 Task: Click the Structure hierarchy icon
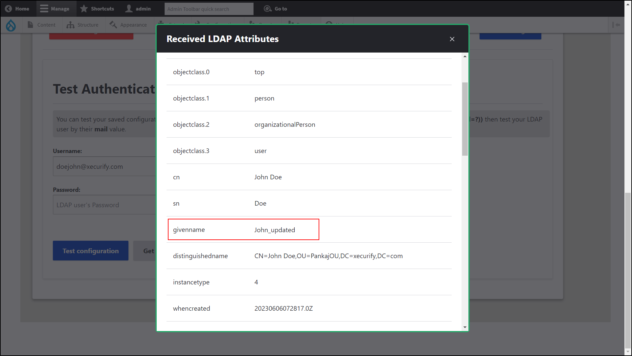70,25
